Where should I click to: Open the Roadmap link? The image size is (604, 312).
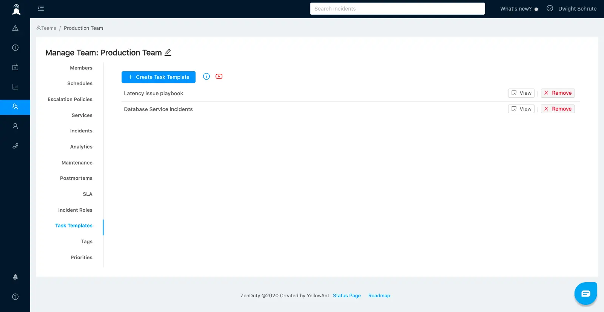(379, 295)
